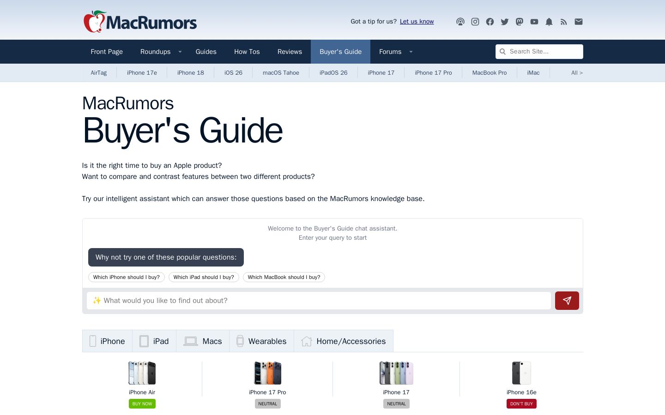Screen dimensions: 665x415
Task: Click the NEUTRAL badge under iPhone 17
Action: click(x=396, y=404)
